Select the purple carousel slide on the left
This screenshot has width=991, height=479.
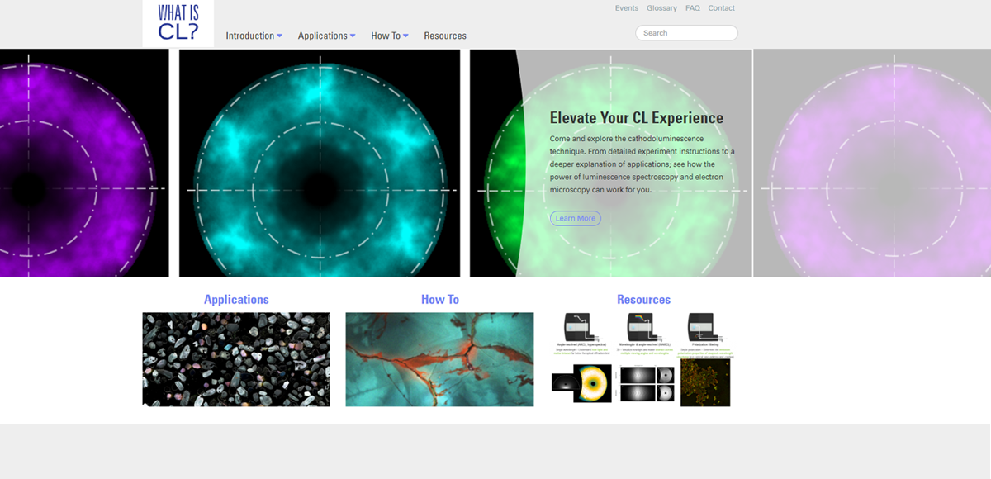[x=83, y=164]
